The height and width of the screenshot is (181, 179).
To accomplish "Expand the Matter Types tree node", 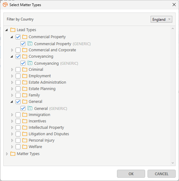I will (7, 154).
